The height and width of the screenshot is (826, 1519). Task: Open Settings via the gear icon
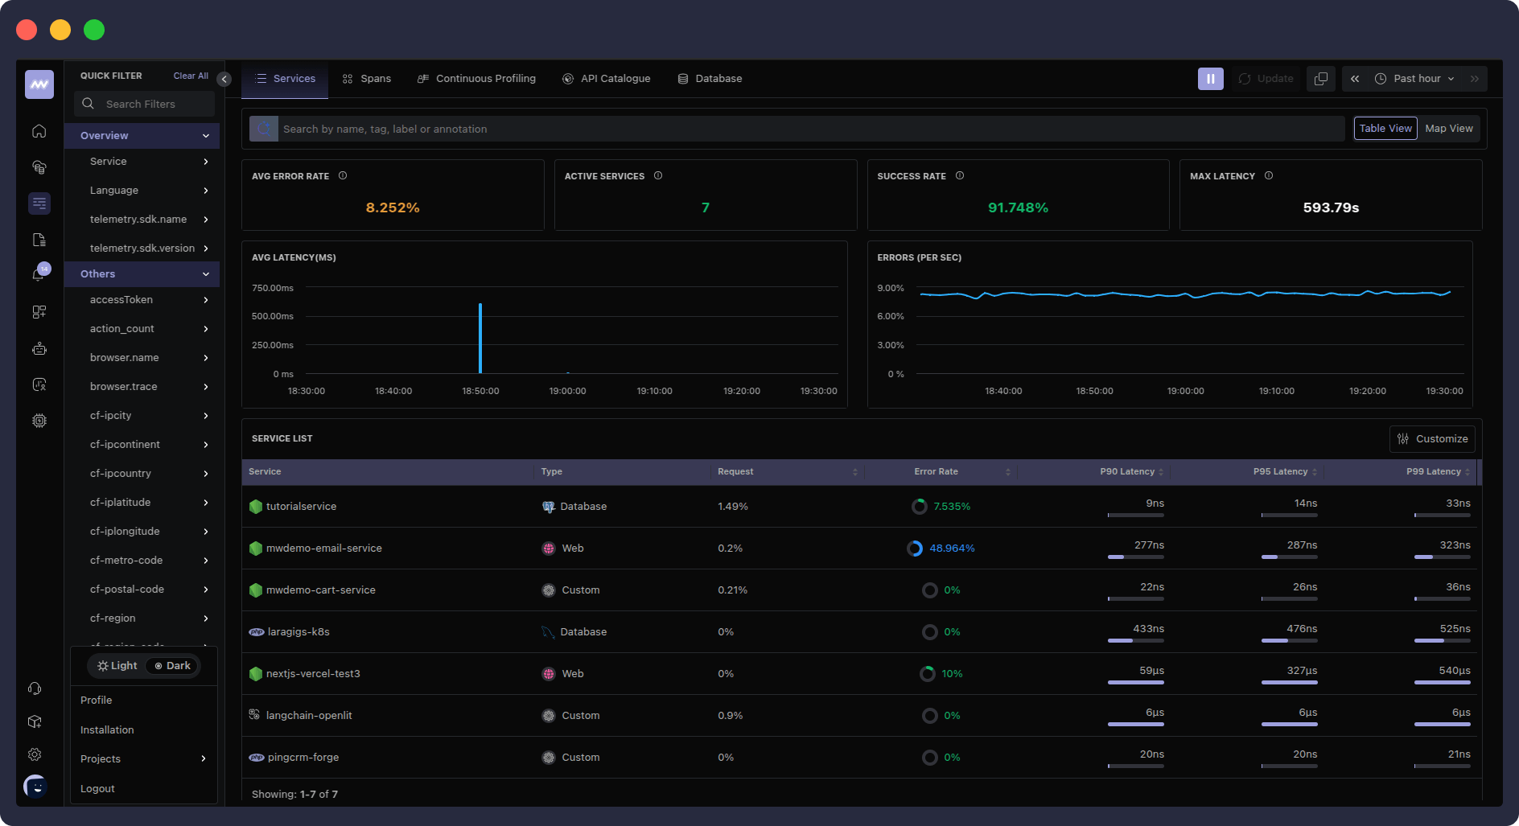34,754
